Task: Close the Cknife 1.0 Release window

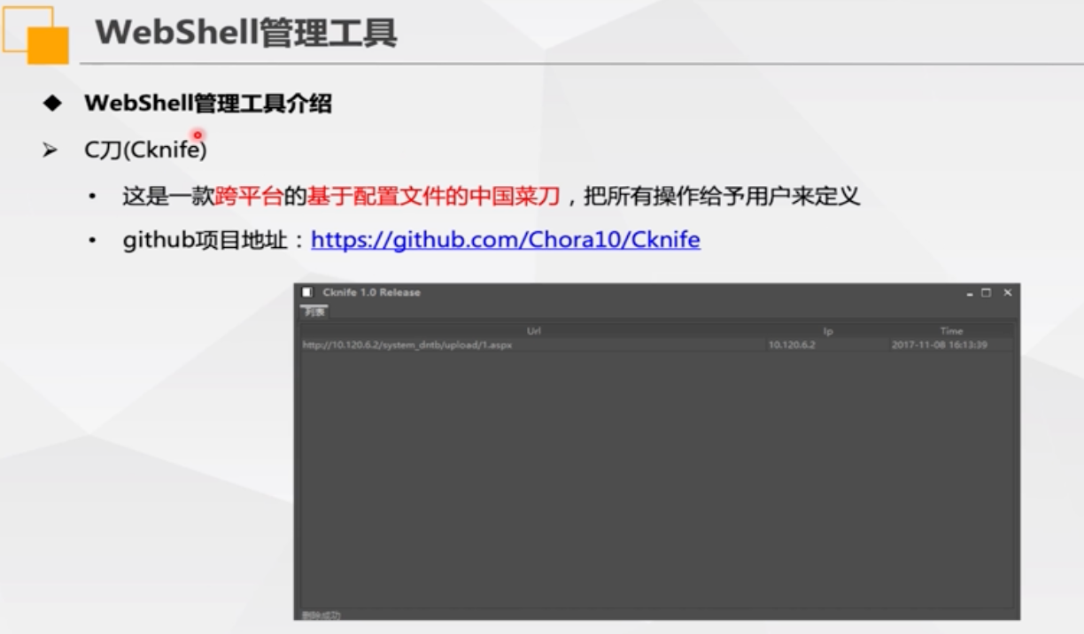Action: click(x=1007, y=292)
